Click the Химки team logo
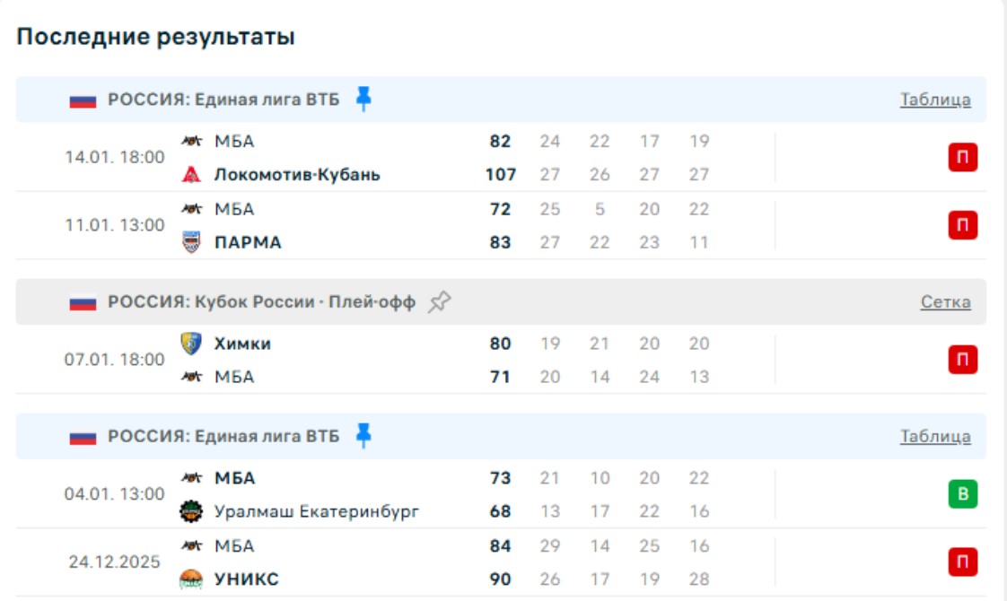Screen dimensions: 1007x601 [191, 344]
